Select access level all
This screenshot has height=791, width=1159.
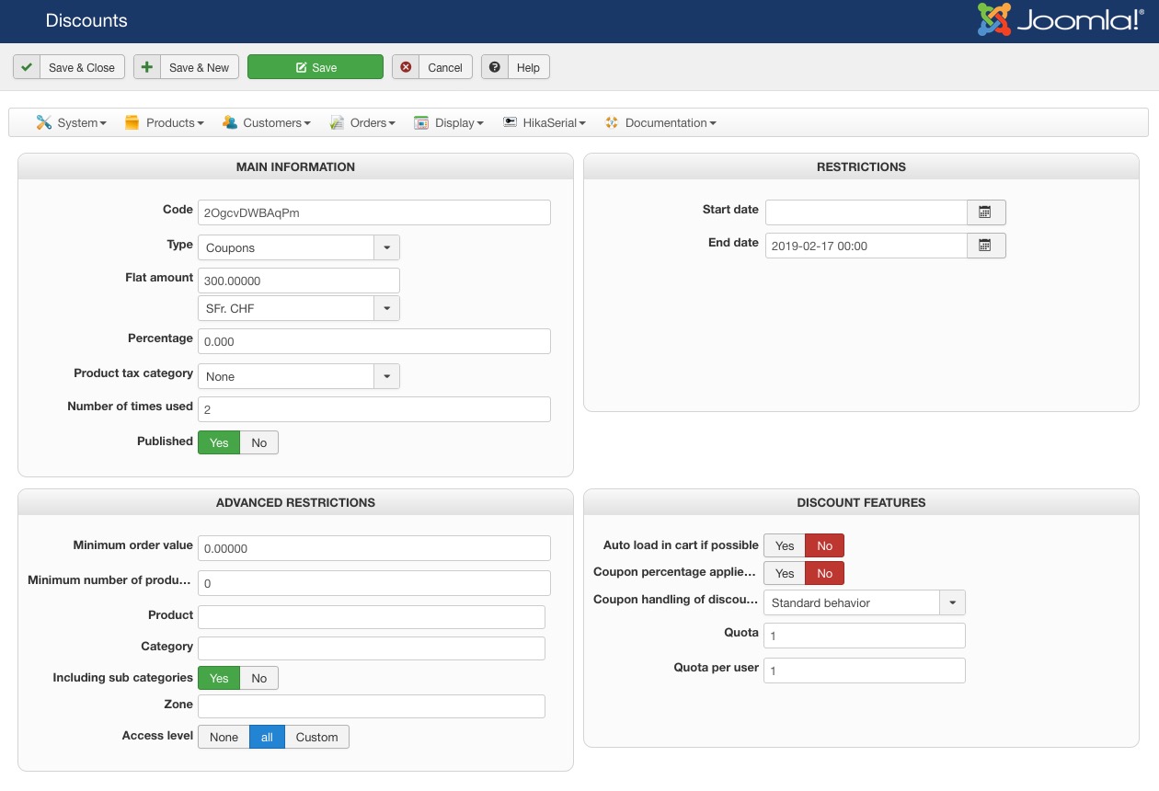pos(268,737)
